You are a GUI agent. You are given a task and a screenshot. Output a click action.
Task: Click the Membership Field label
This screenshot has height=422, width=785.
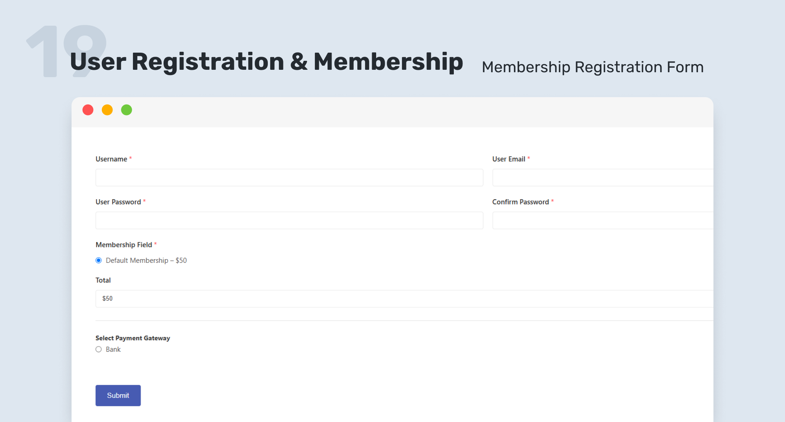point(124,245)
